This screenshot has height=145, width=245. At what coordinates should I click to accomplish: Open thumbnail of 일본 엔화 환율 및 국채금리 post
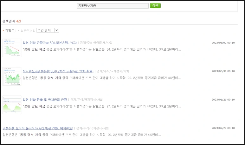coord(12,105)
